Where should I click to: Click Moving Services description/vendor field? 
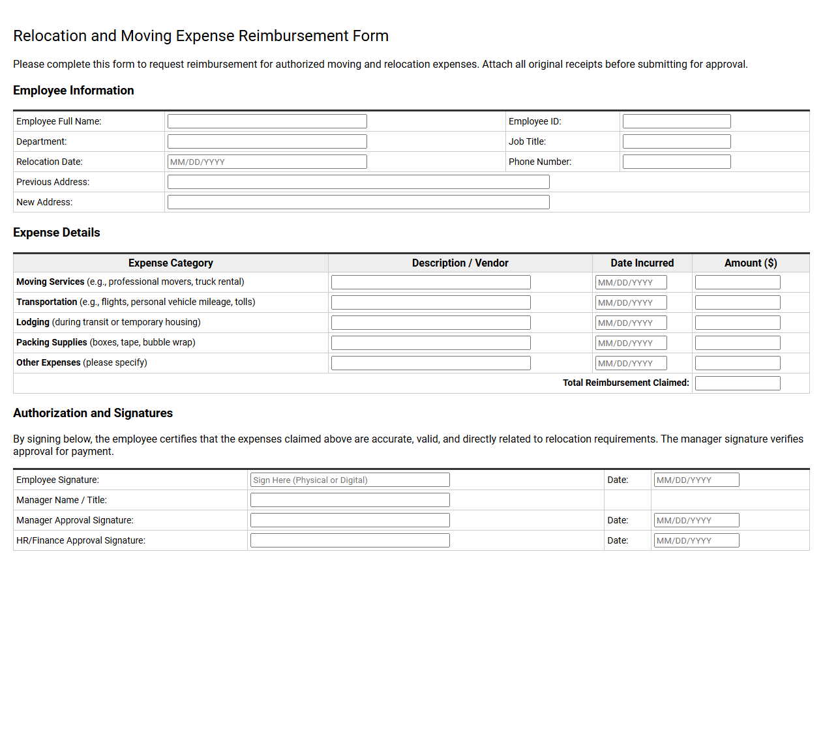pyautogui.click(x=431, y=282)
